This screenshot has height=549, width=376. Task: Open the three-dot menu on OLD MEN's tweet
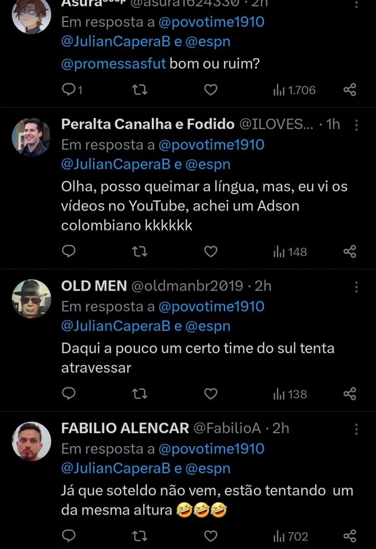point(356,287)
